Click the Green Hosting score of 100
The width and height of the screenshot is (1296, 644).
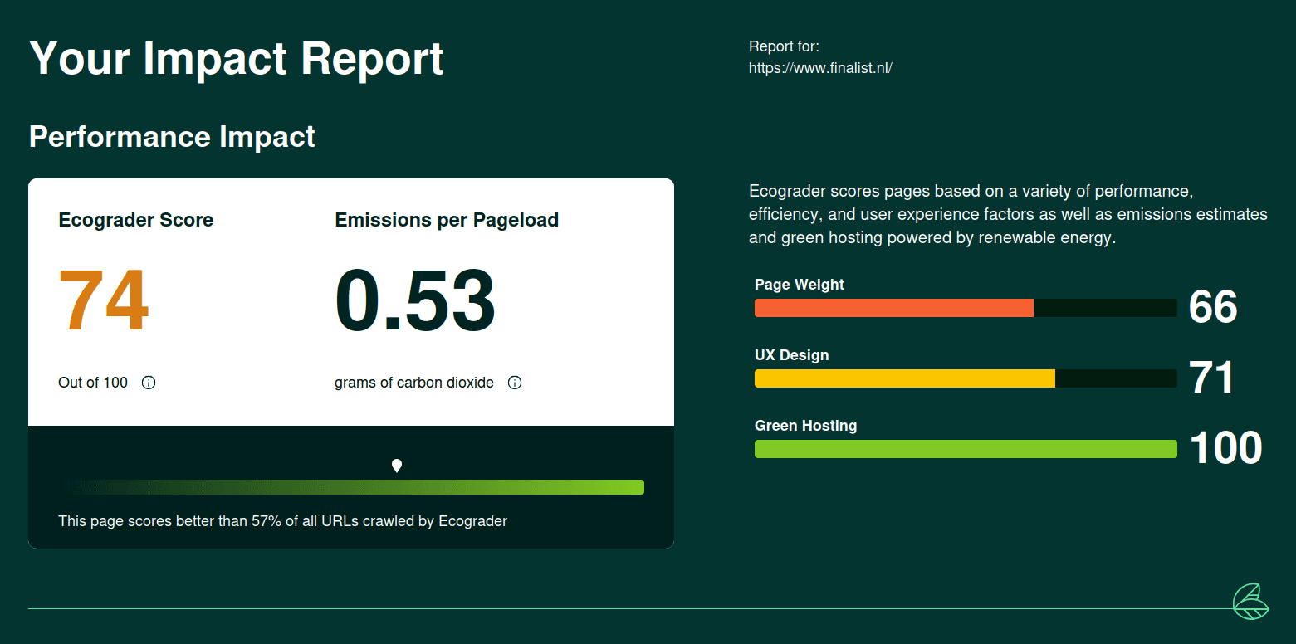coord(1226,448)
